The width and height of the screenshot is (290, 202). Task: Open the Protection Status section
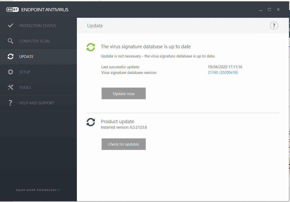(x=38, y=26)
